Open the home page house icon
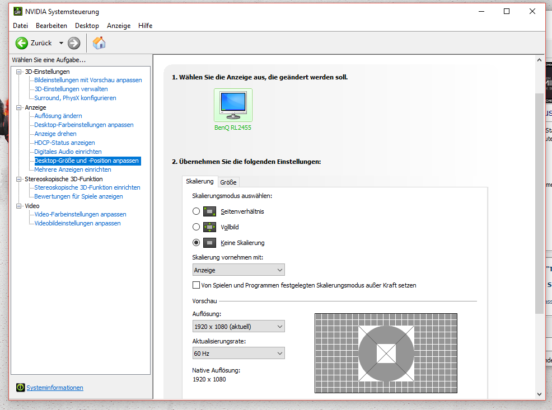 99,43
